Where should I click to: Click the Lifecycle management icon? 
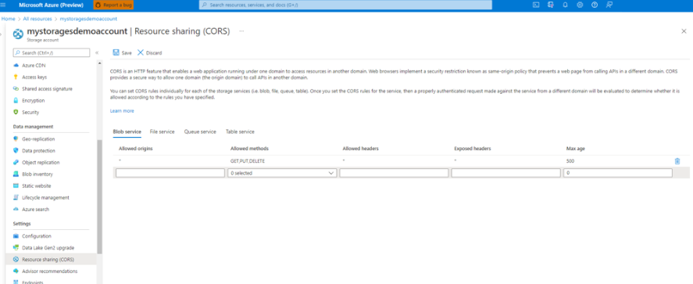[x=16, y=198]
